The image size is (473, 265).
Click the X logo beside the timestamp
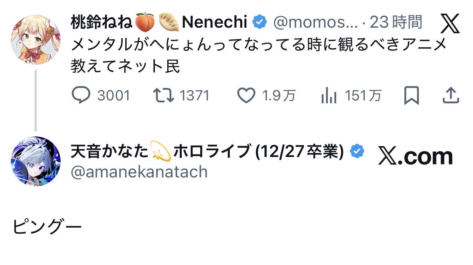click(450, 23)
